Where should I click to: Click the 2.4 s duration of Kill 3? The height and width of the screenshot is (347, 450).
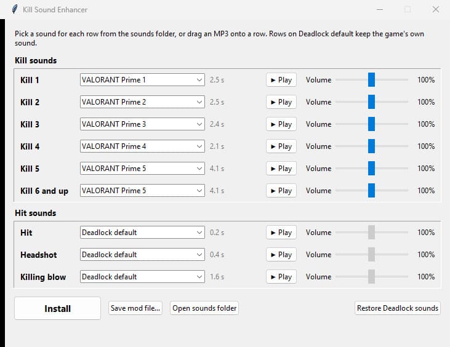[x=217, y=124]
